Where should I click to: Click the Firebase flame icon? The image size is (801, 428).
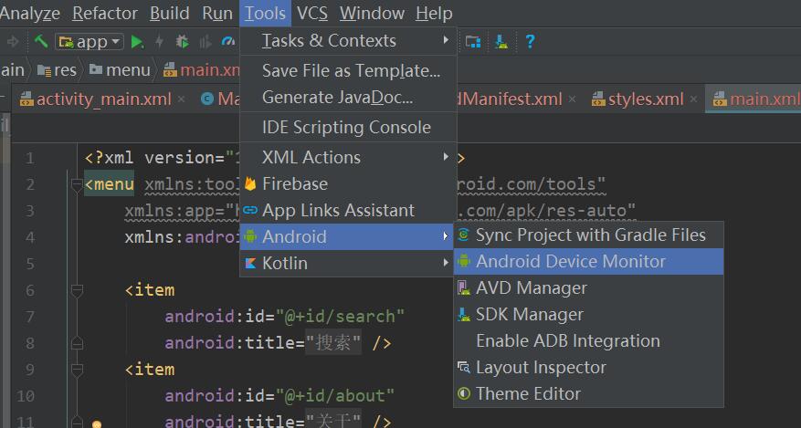(250, 183)
